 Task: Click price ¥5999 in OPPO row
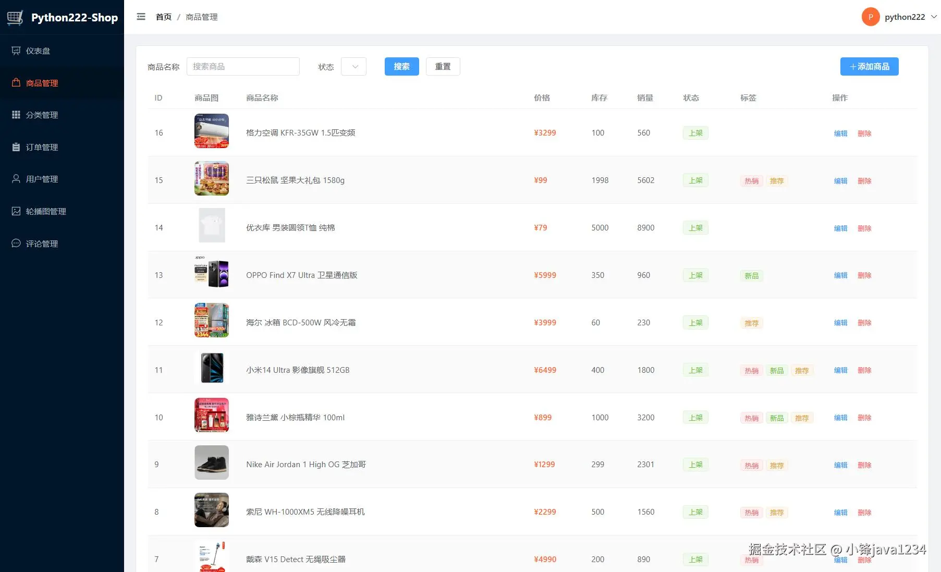545,275
